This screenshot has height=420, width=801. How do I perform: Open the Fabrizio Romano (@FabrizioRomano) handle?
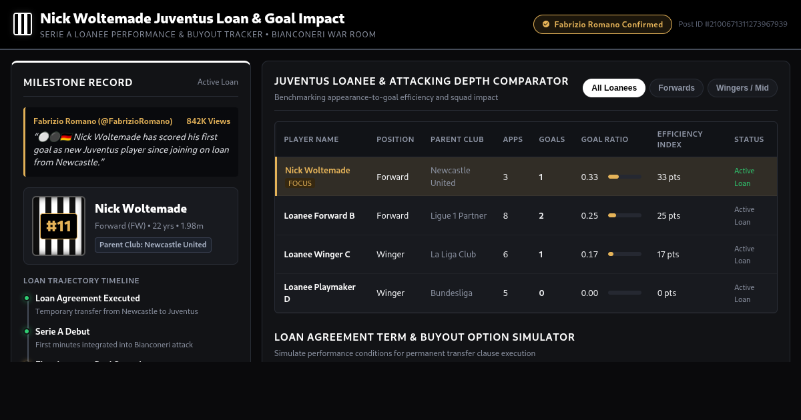point(103,121)
